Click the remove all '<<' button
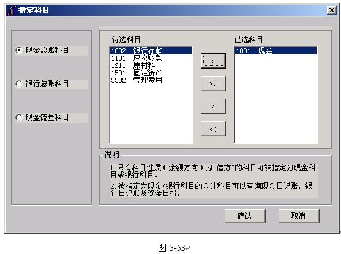This screenshot has width=341, height=254. pyautogui.click(x=213, y=129)
